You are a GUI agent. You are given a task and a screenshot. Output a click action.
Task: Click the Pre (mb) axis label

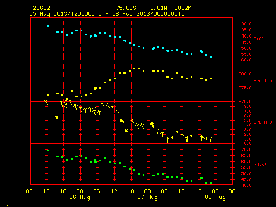263,81
